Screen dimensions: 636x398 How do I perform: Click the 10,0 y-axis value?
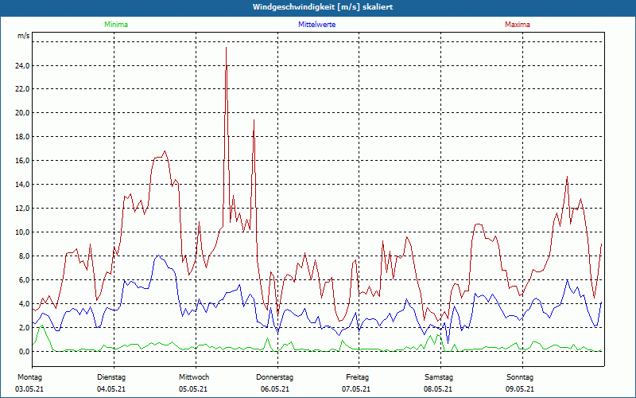pyautogui.click(x=23, y=232)
